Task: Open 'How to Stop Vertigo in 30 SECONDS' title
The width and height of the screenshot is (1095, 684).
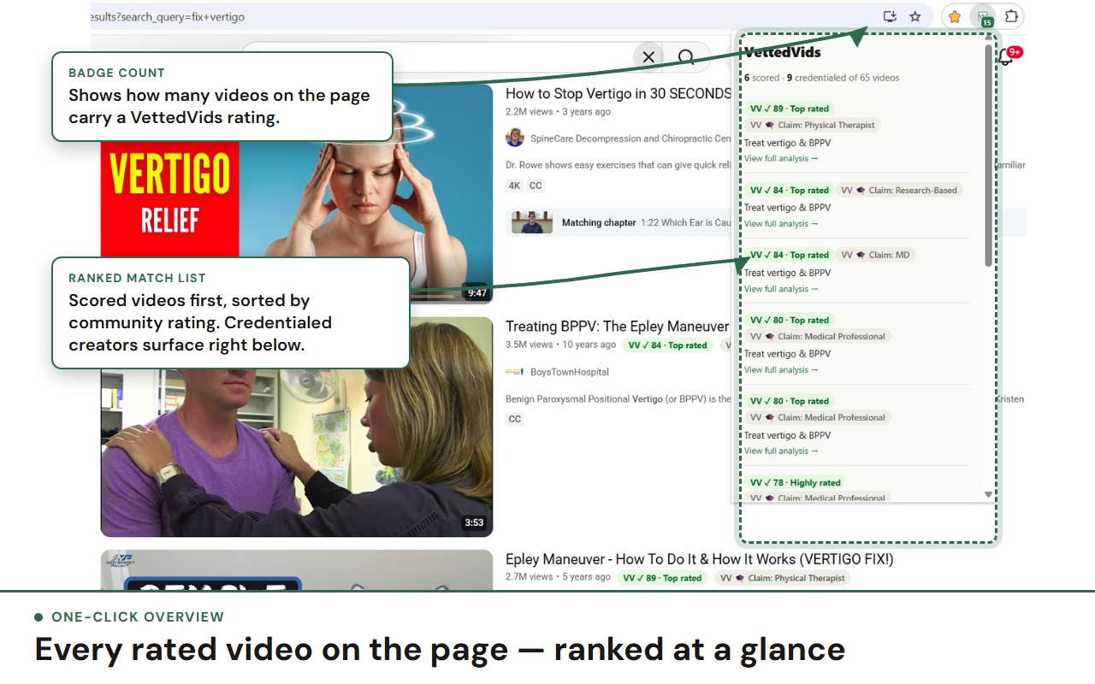Action: point(618,93)
